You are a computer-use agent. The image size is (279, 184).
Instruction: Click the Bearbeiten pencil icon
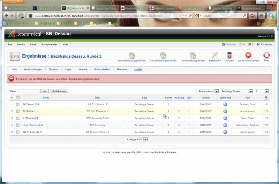coord(214,55)
